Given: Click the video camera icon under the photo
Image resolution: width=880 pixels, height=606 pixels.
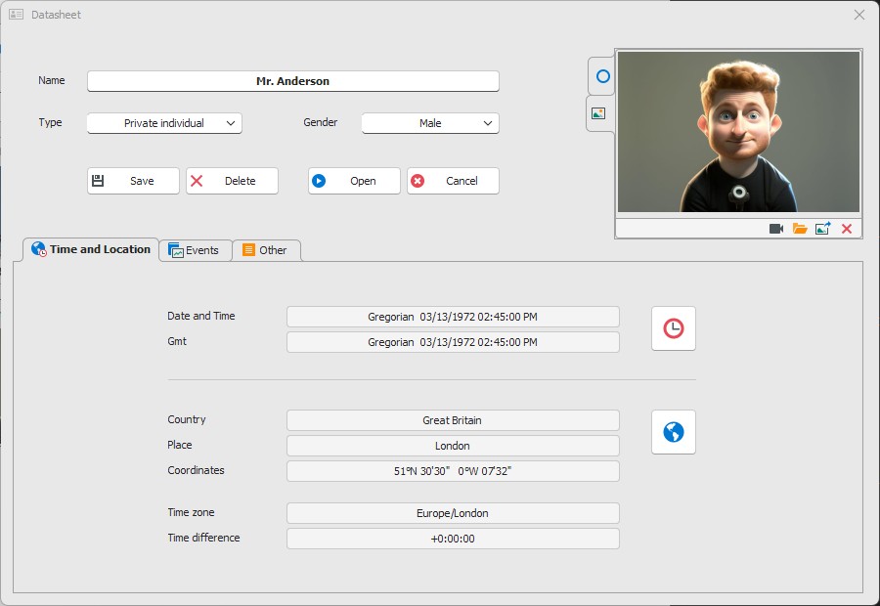Looking at the screenshot, I should (x=776, y=229).
